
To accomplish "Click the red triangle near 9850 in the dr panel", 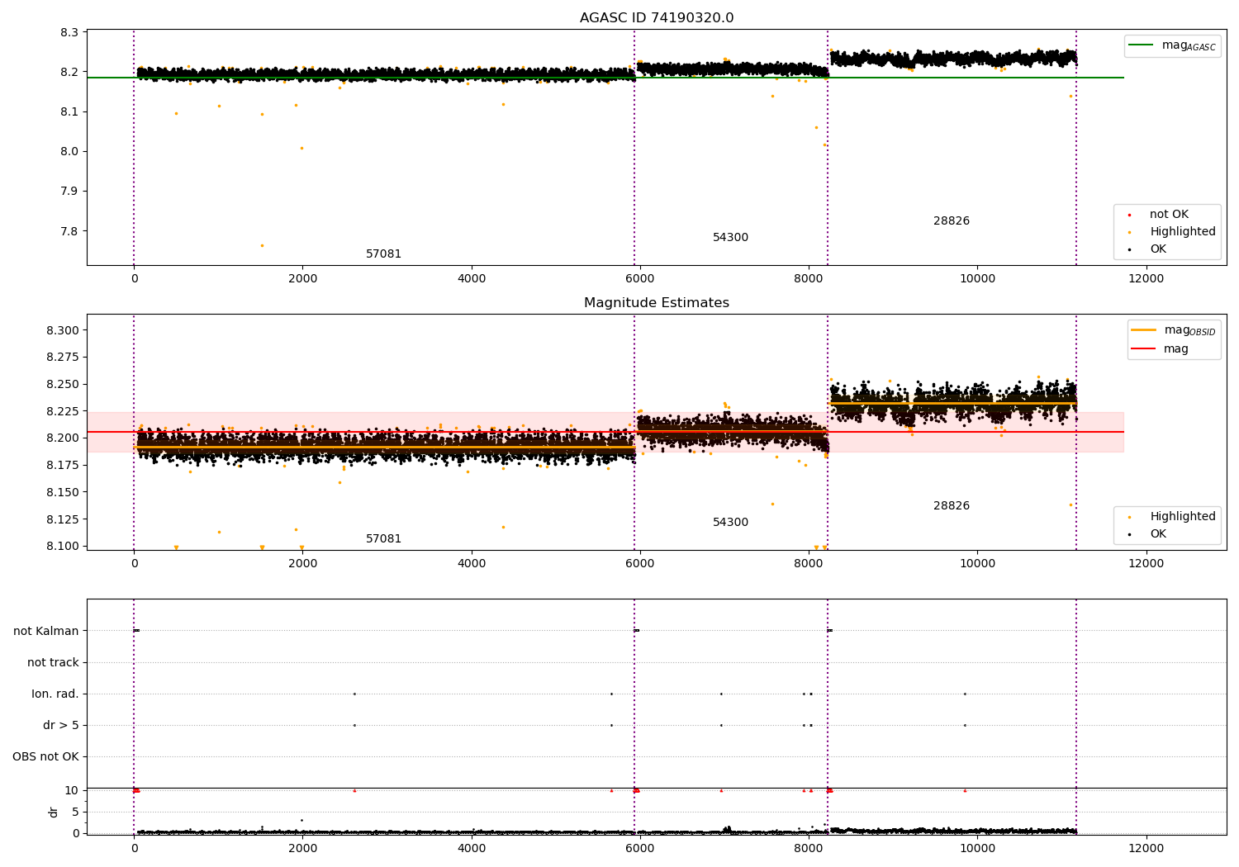I will [x=965, y=790].
